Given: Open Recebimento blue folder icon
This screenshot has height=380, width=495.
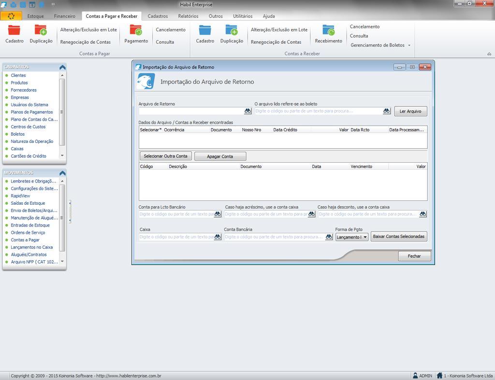Looking at the screenshot, I should [328, 30].
